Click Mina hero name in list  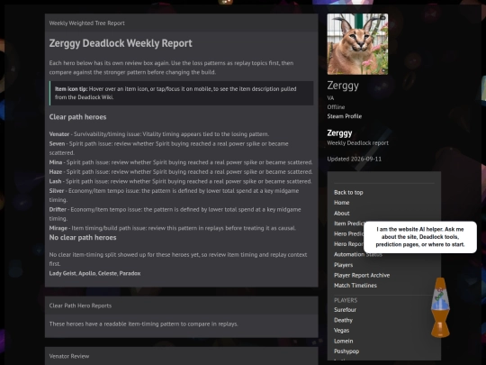[56, 162]
